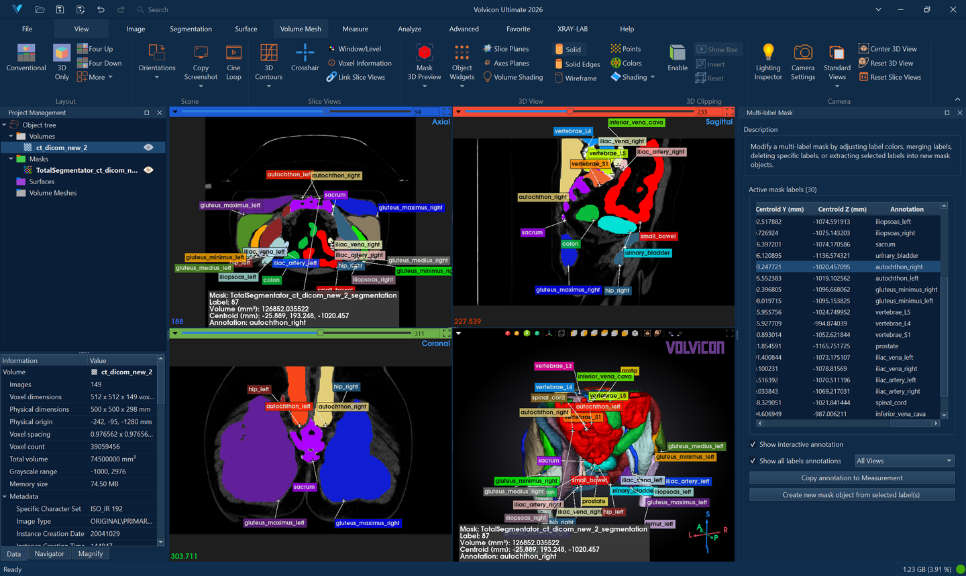Uncheck Show interactive annotation
This screenshot has height=576, width=966.
(x=753, y=444)
